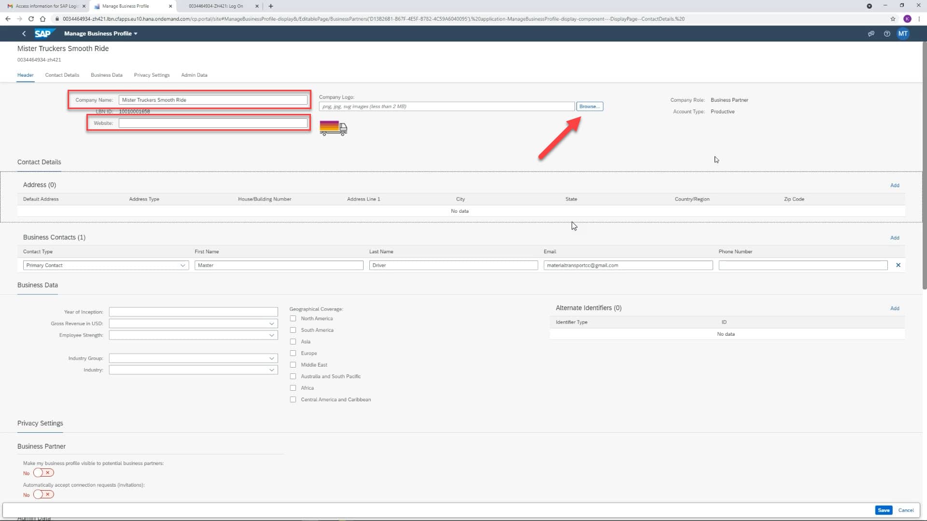Screen dimensions: 927x521
Task: Select the Contact Details tab
Action: click(x=62, y=75)
